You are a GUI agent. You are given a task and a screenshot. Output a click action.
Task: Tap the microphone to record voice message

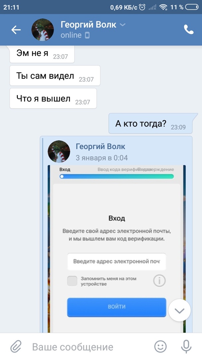pos(186,347)
